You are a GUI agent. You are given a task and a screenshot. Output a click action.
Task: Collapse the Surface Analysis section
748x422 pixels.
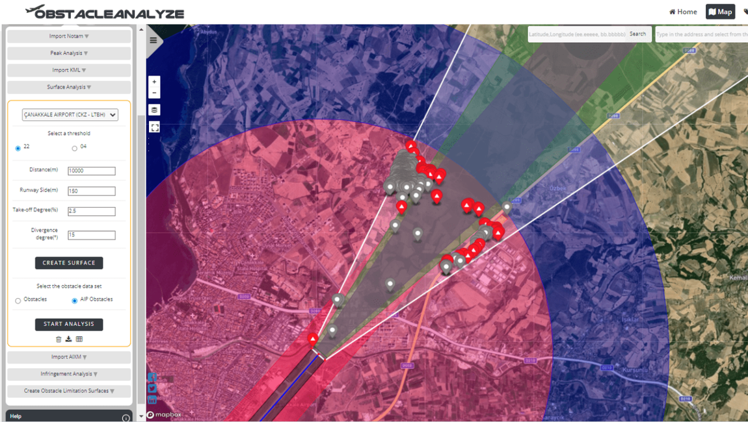(69, 87)
